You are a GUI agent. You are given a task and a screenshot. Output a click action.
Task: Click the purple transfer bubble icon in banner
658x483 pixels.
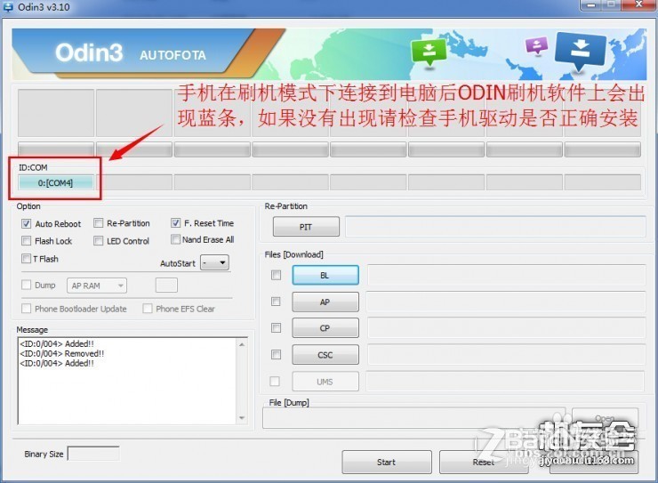(537, 45)
